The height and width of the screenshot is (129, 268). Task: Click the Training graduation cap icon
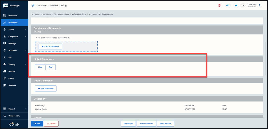(5, 64)
